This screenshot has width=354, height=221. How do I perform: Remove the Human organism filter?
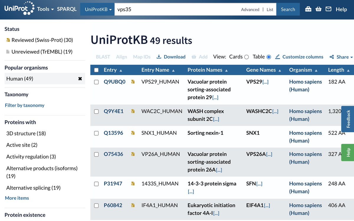[80, 79]
